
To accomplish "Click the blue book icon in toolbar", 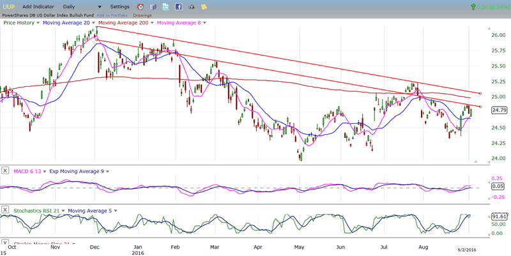I will (153, 6).
